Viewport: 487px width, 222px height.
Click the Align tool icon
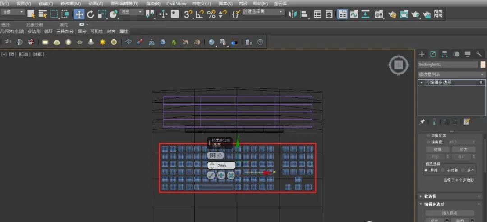[x=304, y=14]
